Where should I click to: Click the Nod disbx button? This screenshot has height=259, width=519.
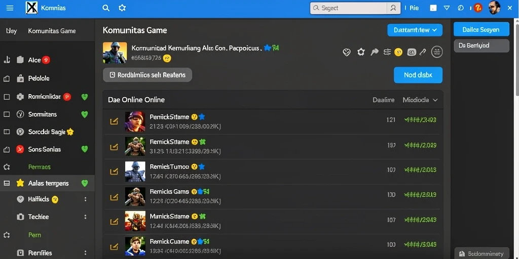click(x=418, y=75)
